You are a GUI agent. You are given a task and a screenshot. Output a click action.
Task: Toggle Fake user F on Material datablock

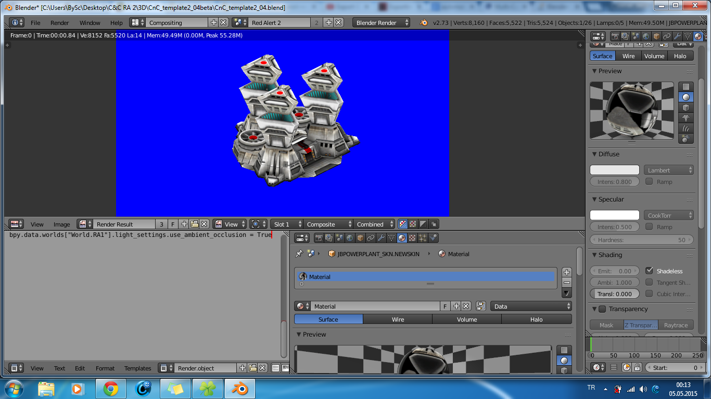(445, 307)
